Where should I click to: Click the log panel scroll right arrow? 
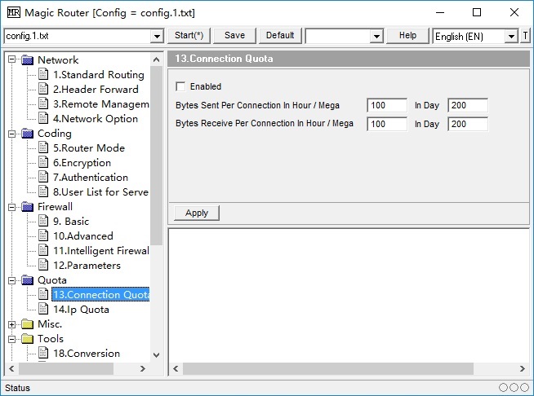point(523,368)
